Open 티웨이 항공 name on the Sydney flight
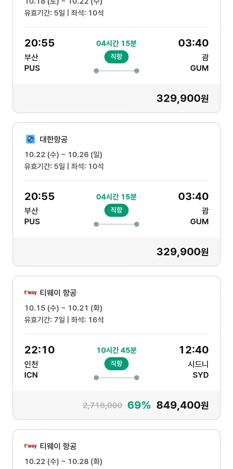This screenshot has width=233, height=469. point(58,293)
